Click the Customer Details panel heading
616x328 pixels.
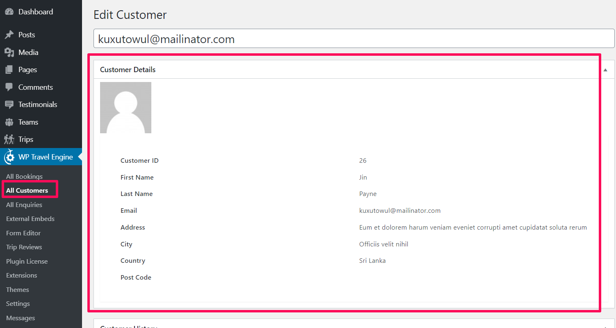128,70
